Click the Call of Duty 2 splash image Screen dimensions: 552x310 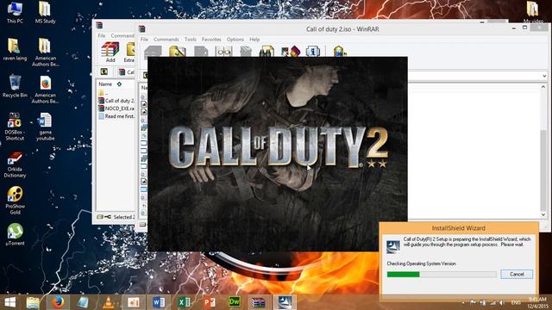pyautogui.click(x=278, y=154)
